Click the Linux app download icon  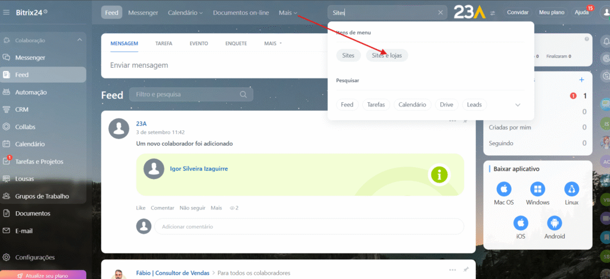click(571, 190)
